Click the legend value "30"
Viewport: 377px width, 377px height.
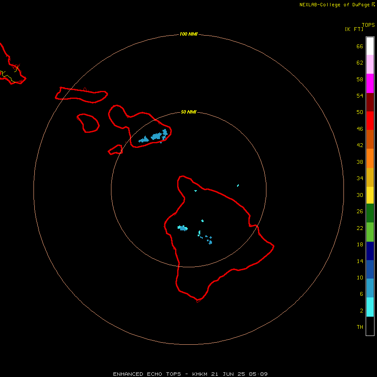(x=360, y=195)
